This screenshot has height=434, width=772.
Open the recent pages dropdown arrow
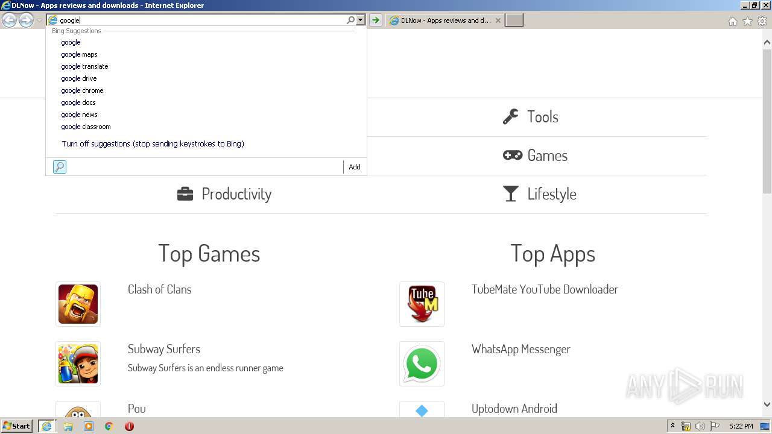(39, 20)
